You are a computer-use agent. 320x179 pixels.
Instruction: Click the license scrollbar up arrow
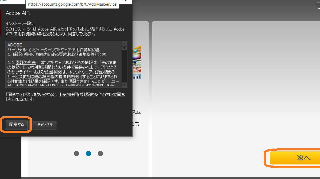tap(124, 44)
